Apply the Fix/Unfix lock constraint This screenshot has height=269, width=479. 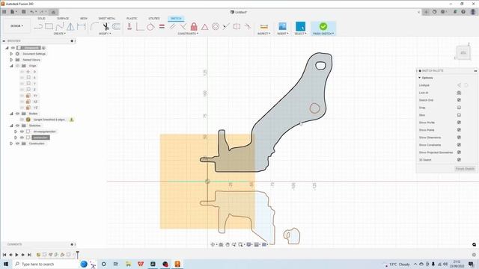click(x=194, y=27)
